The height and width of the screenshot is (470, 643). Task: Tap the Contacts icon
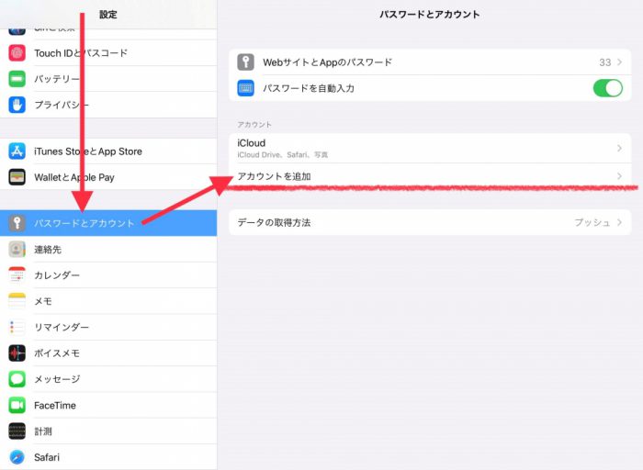point(17,249)
